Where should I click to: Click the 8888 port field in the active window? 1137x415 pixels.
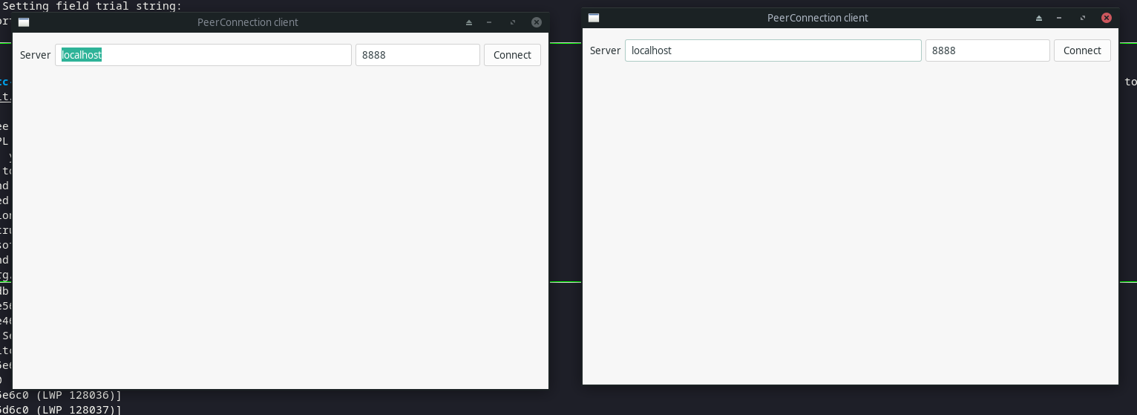pyautogui.click(x=987, y=50)
